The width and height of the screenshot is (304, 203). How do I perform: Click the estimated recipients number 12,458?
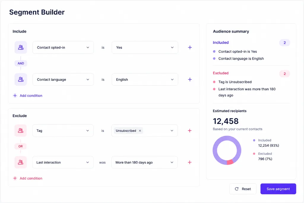click(226, 121)
